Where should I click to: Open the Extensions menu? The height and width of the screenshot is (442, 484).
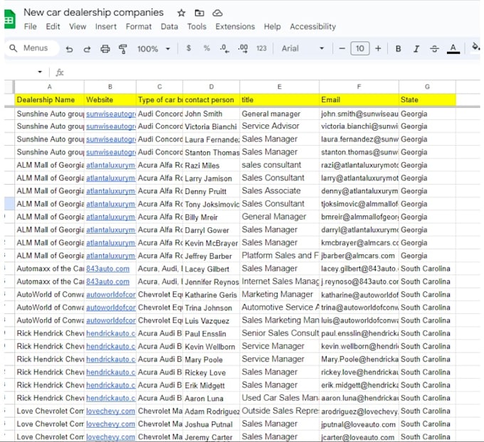(x=235, y=27)
